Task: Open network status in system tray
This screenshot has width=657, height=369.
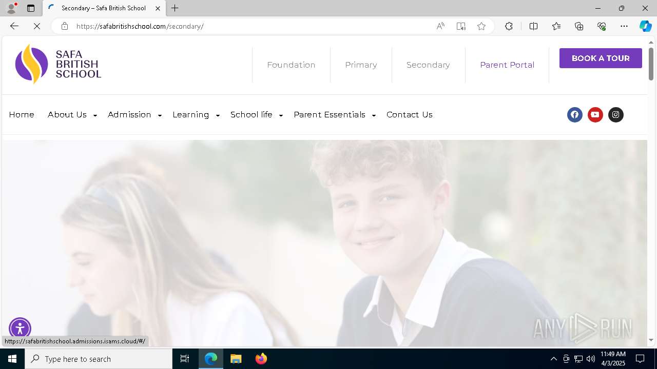Action: click(578, 359)
